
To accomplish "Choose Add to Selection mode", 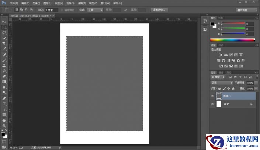I will point(21,10).
